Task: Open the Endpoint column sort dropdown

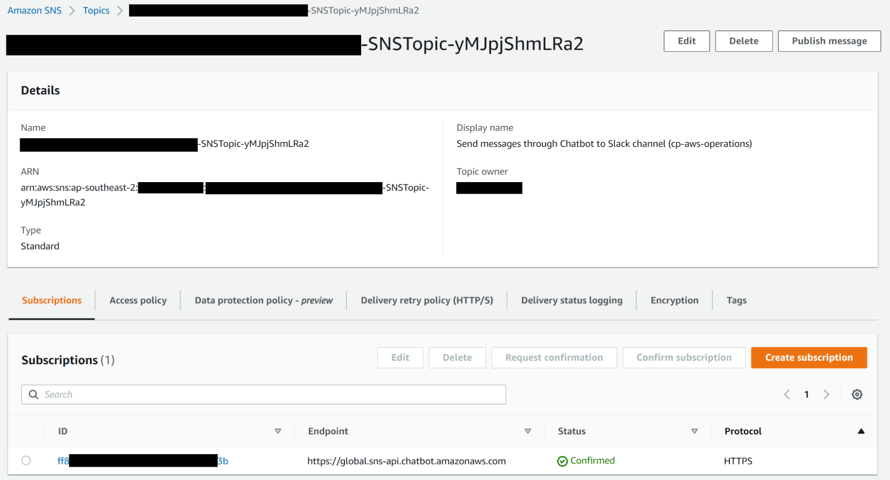Action: 528,431
